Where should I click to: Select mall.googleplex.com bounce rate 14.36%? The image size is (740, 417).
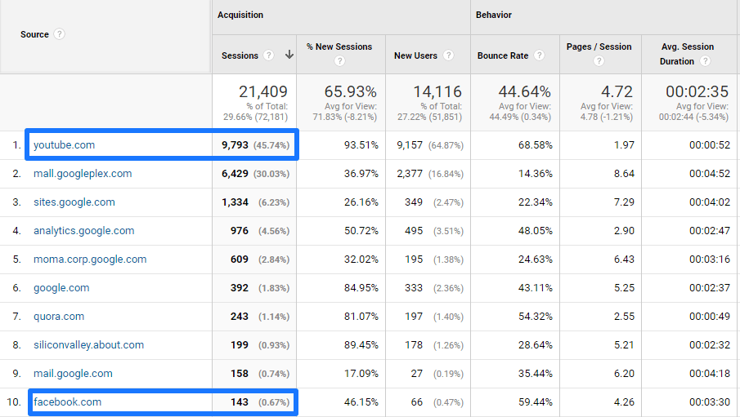[536, 173]
